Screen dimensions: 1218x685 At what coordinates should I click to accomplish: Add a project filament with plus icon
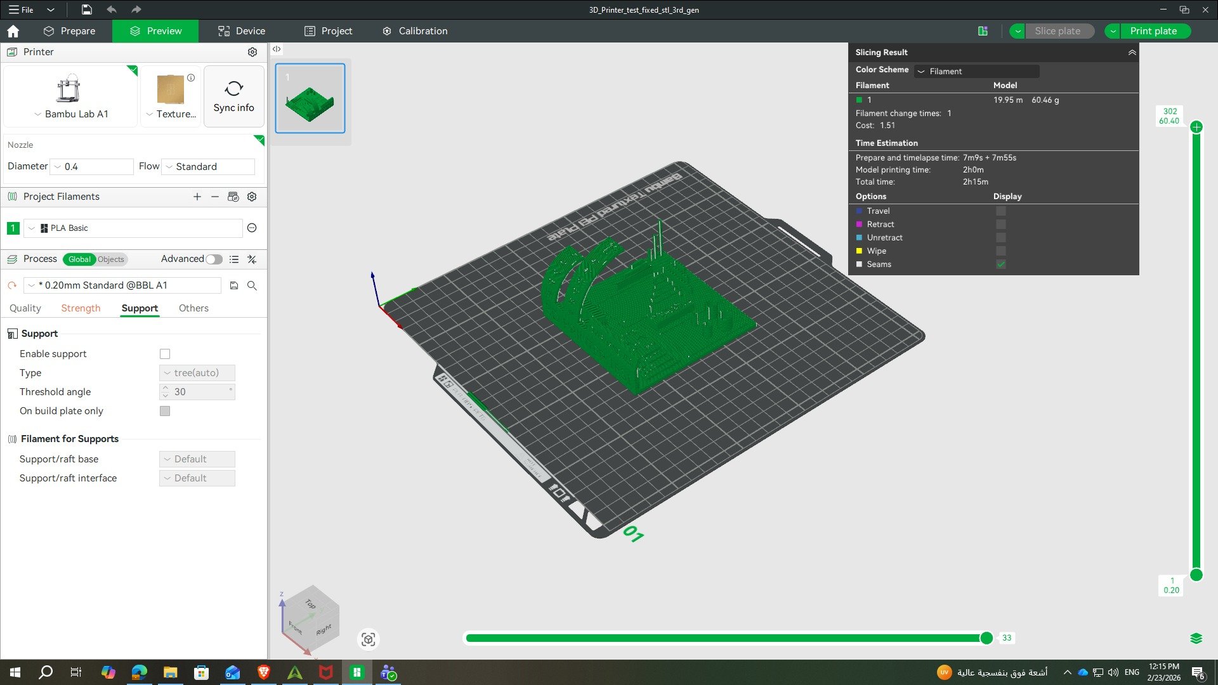point(197,197)
